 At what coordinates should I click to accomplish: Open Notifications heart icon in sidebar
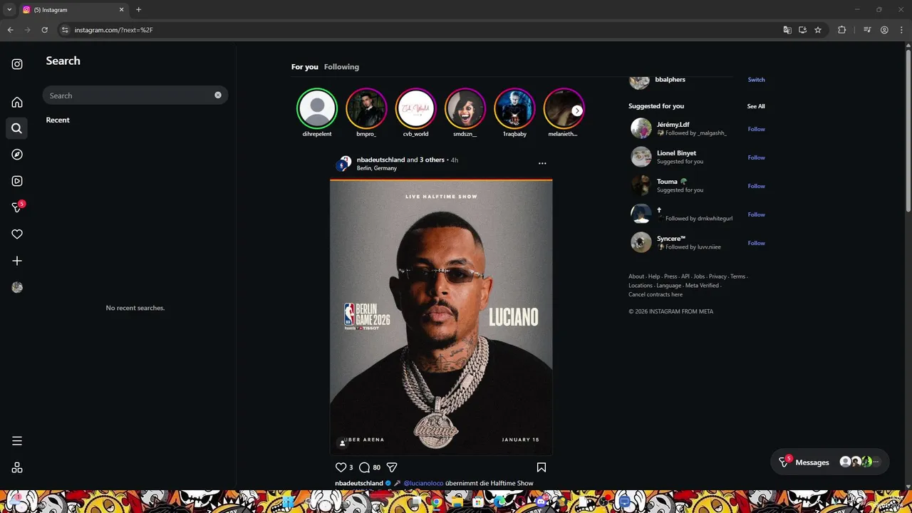point(17,234)
